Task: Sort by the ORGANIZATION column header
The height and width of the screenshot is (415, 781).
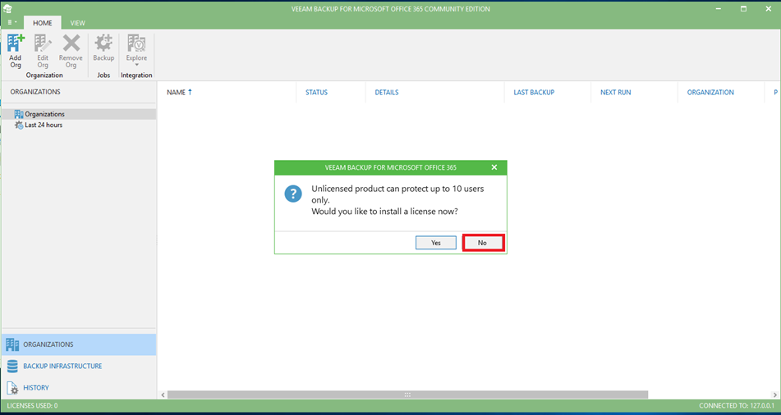Action: click(710, 92)
